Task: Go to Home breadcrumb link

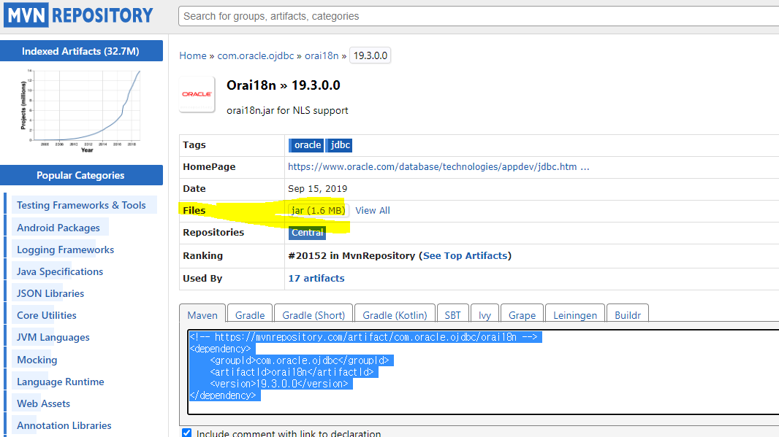Action: 193,55
